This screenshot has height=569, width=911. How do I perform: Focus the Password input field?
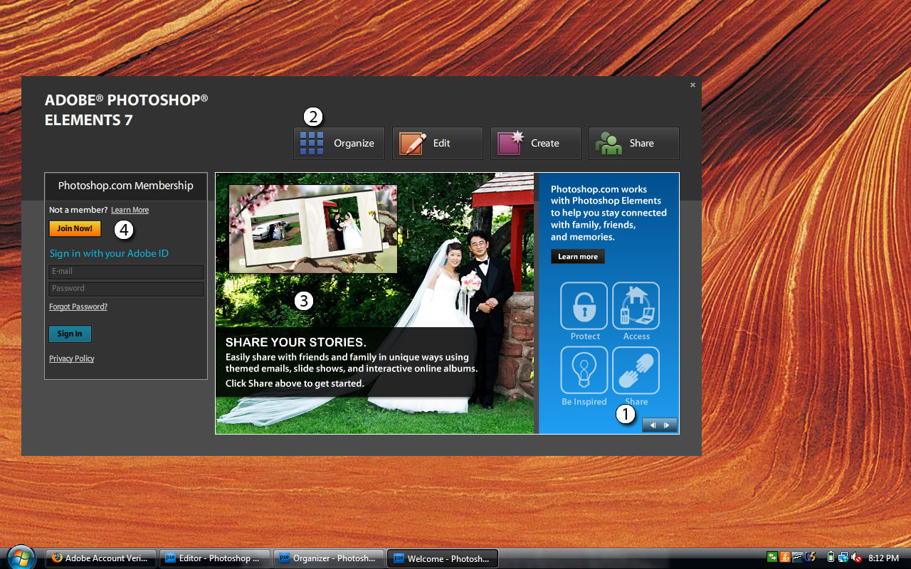tap(126, 289)
